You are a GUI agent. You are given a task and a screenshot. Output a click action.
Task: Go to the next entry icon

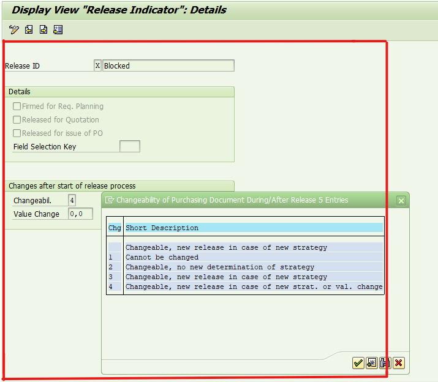[x=43, y=29]
